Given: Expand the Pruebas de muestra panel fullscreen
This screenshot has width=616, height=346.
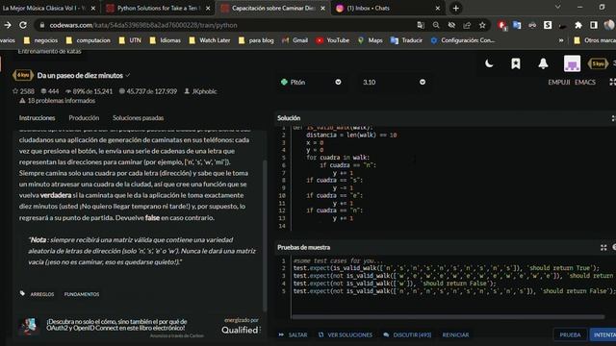Looking at the screenshot, I should (603, 247).
